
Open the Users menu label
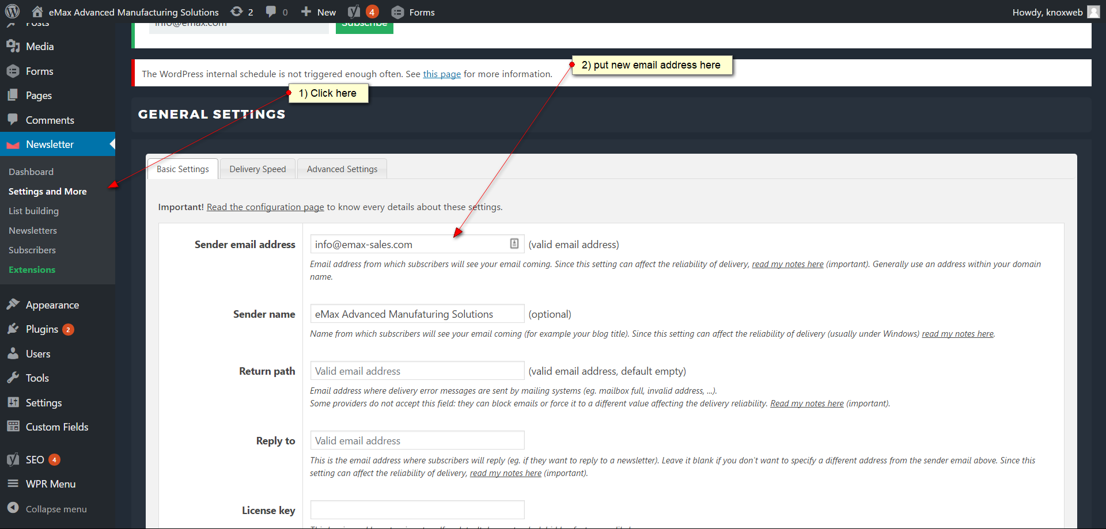(38, 354)
